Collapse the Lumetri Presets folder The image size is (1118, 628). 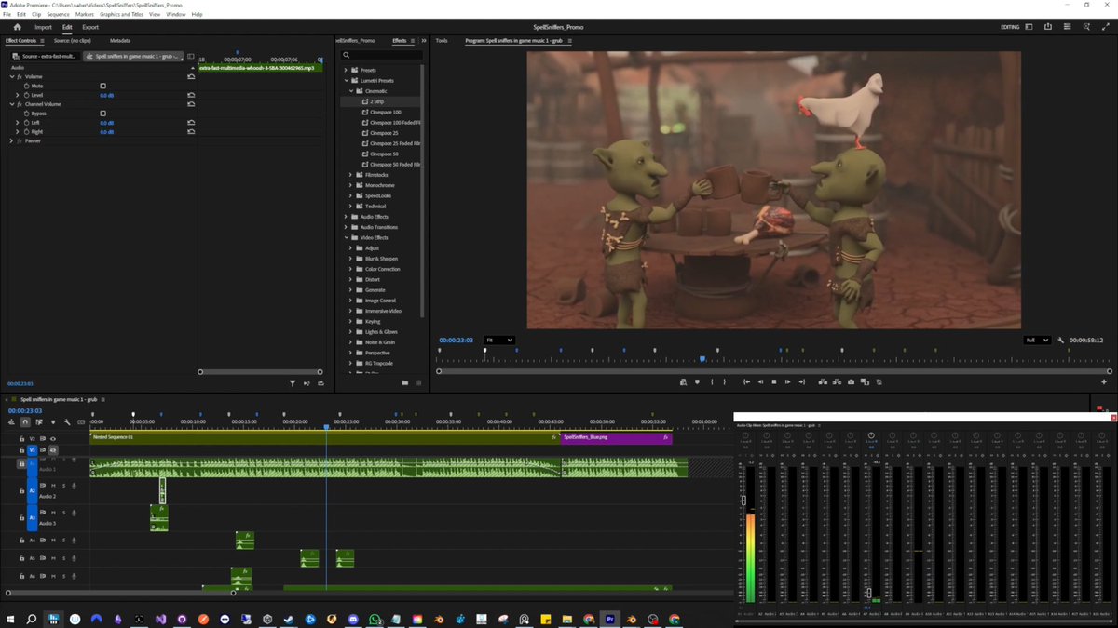[x=346, y=81]
